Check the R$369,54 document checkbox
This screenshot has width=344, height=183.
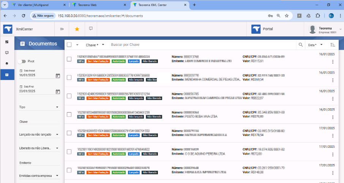[x=69, y=78]
